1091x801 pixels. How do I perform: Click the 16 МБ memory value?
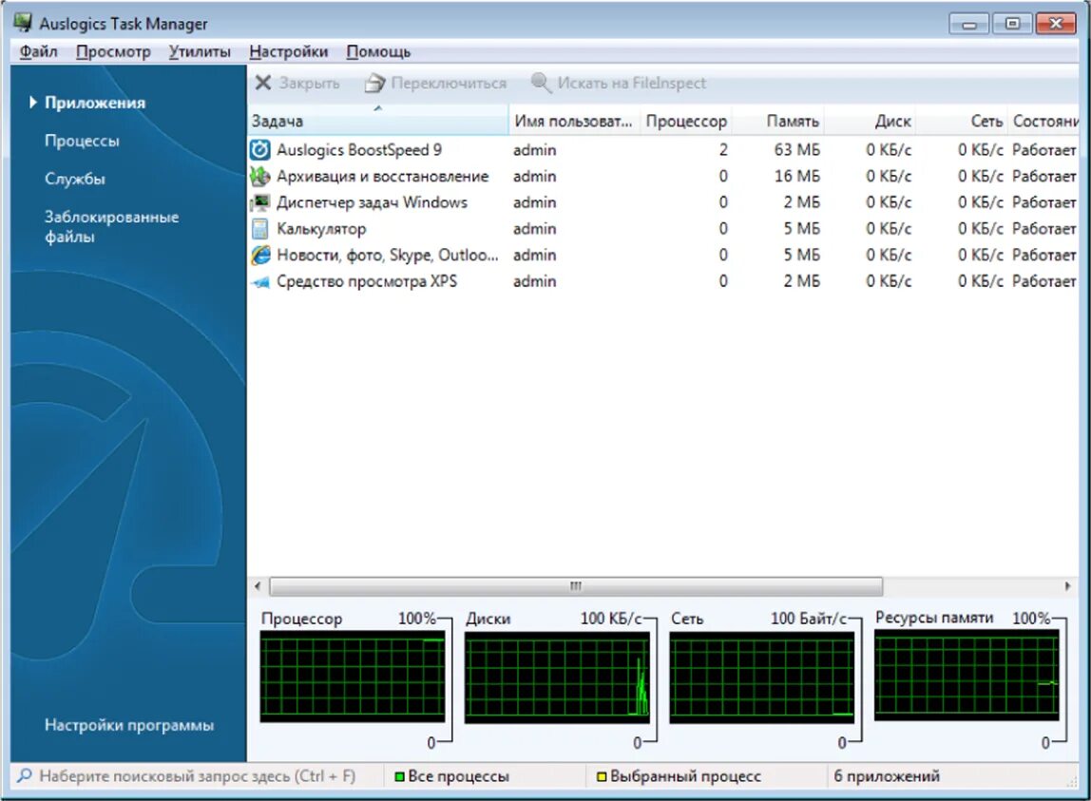tap(796, 176)
